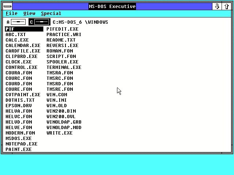Select WRITE.EXE file
Screen dimensions: 234x175
[x=60, y=133]
